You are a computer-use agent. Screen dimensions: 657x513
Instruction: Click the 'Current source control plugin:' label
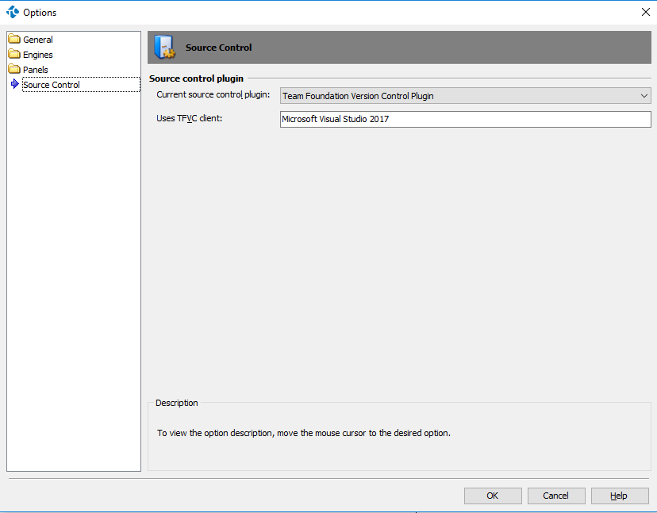coord(213,94)
